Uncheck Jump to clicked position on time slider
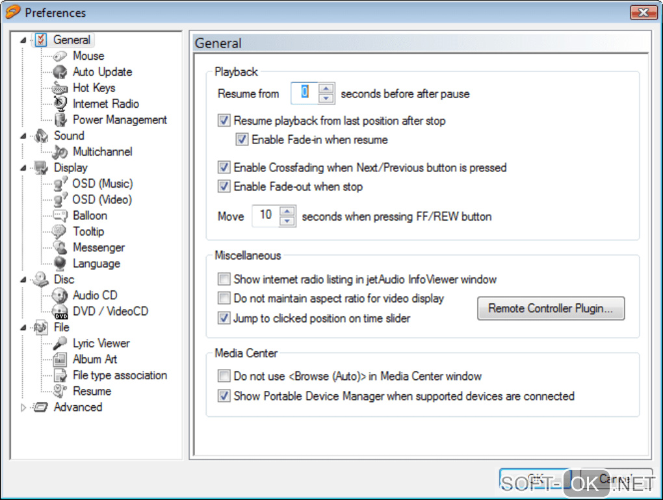663x500 pixels. pyautogui.click(x=224, y=318)
